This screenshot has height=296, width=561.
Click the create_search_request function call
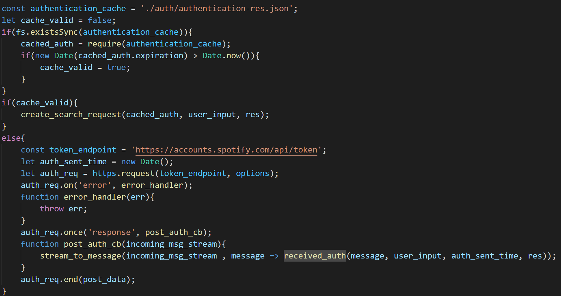pyautogui.click(x=71, y=115)
